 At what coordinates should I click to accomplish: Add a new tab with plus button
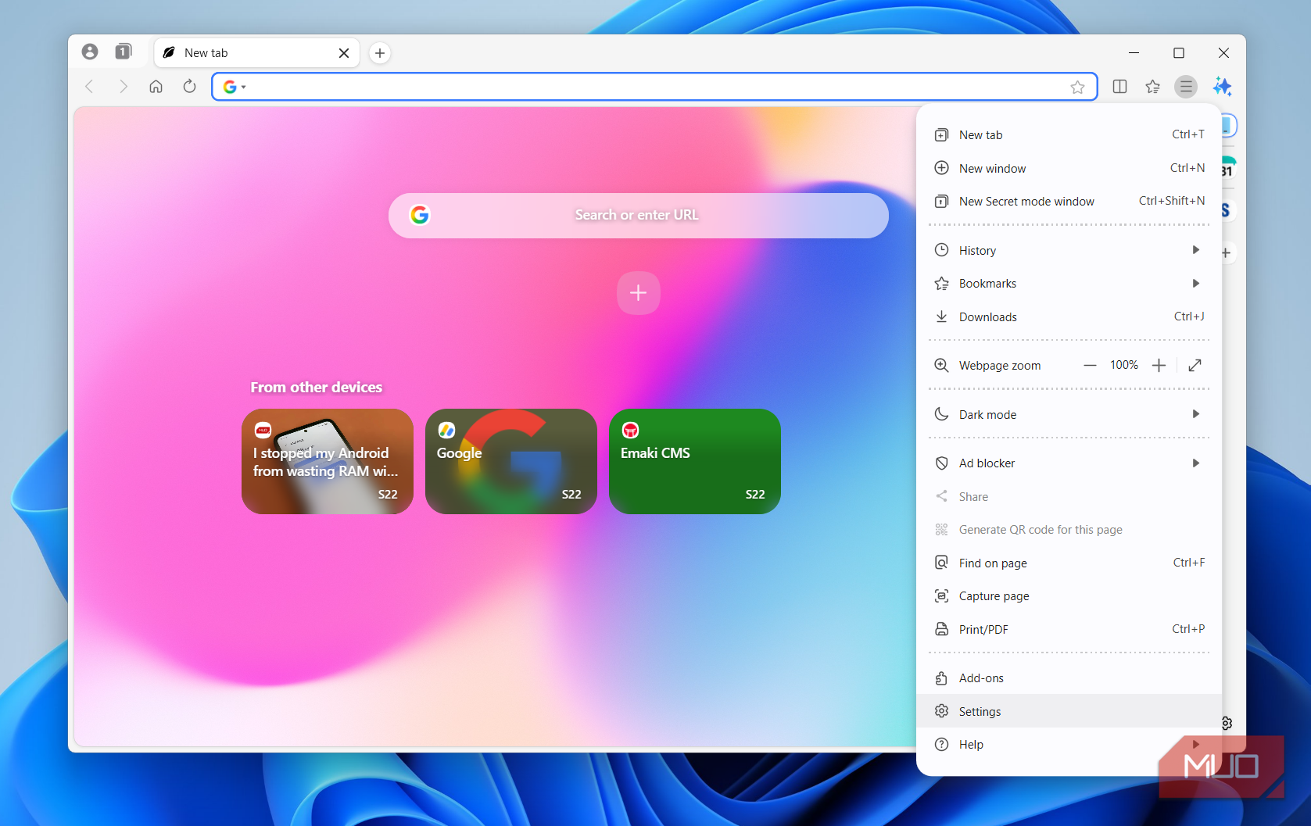[380, 53]
